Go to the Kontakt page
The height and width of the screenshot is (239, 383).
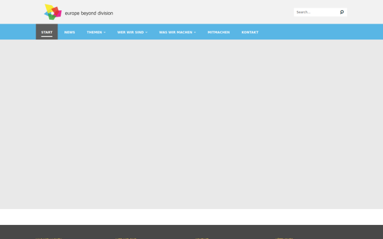(250, 33)
